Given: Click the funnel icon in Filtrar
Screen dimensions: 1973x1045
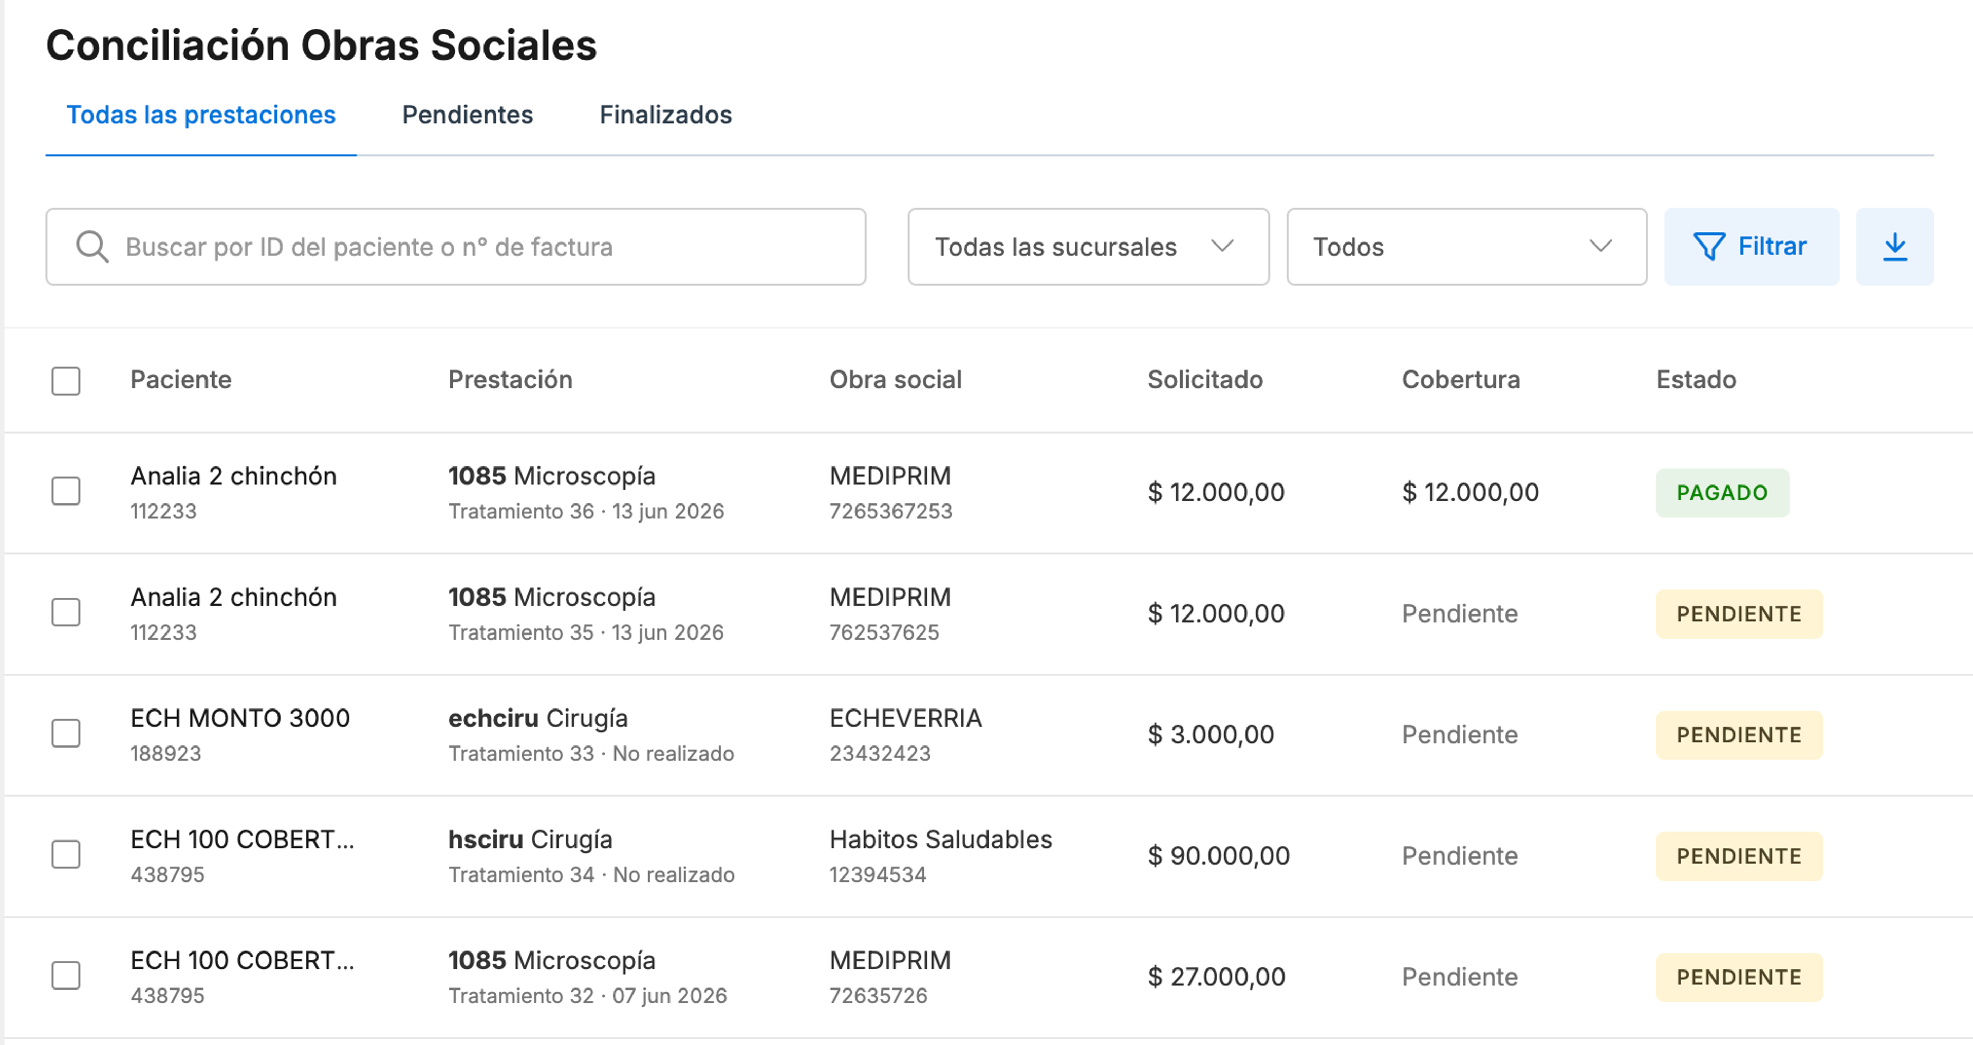Looking at the screenshot, I should [1709, 247].
